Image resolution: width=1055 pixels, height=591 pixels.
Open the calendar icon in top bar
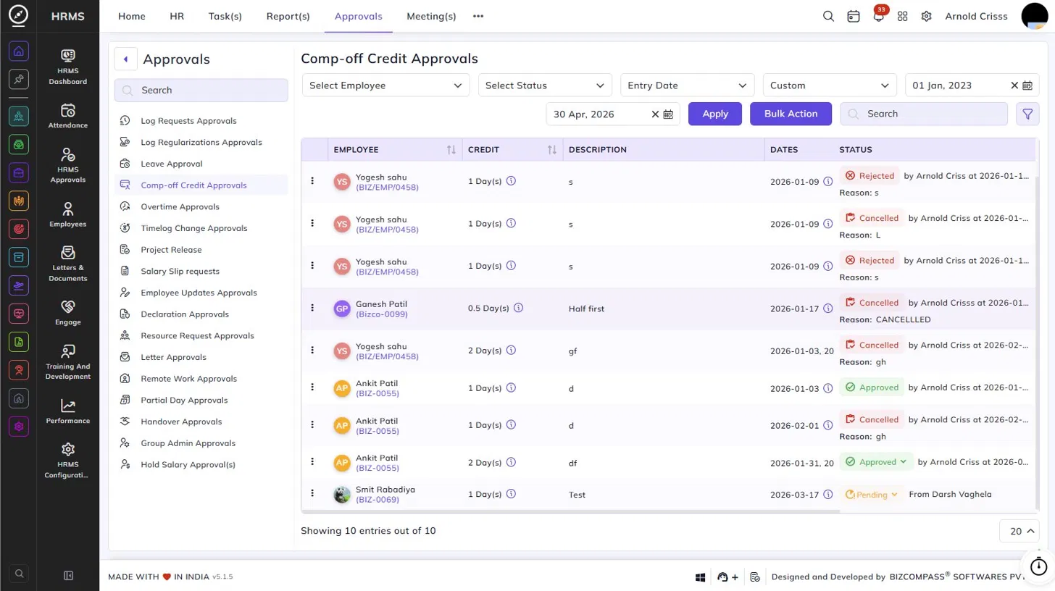point(854,16)
